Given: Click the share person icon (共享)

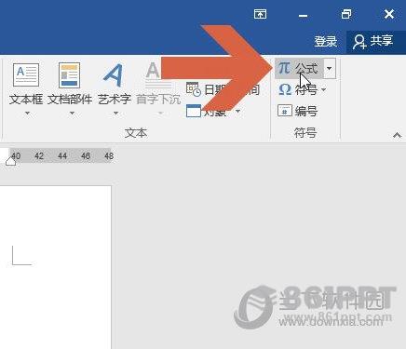Looking at the screenshot, I should coord(359,42).
